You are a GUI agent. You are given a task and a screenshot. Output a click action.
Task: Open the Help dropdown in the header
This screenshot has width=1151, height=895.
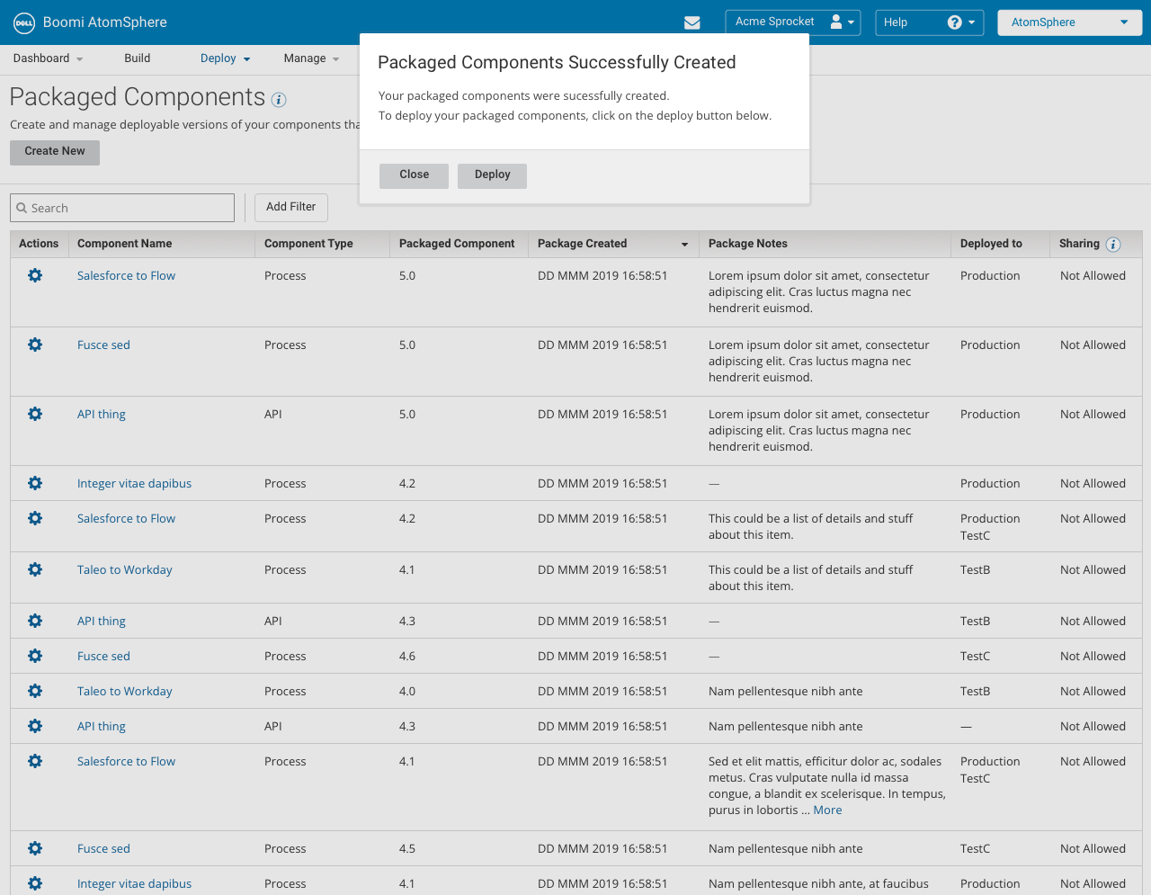pos(930,22)
